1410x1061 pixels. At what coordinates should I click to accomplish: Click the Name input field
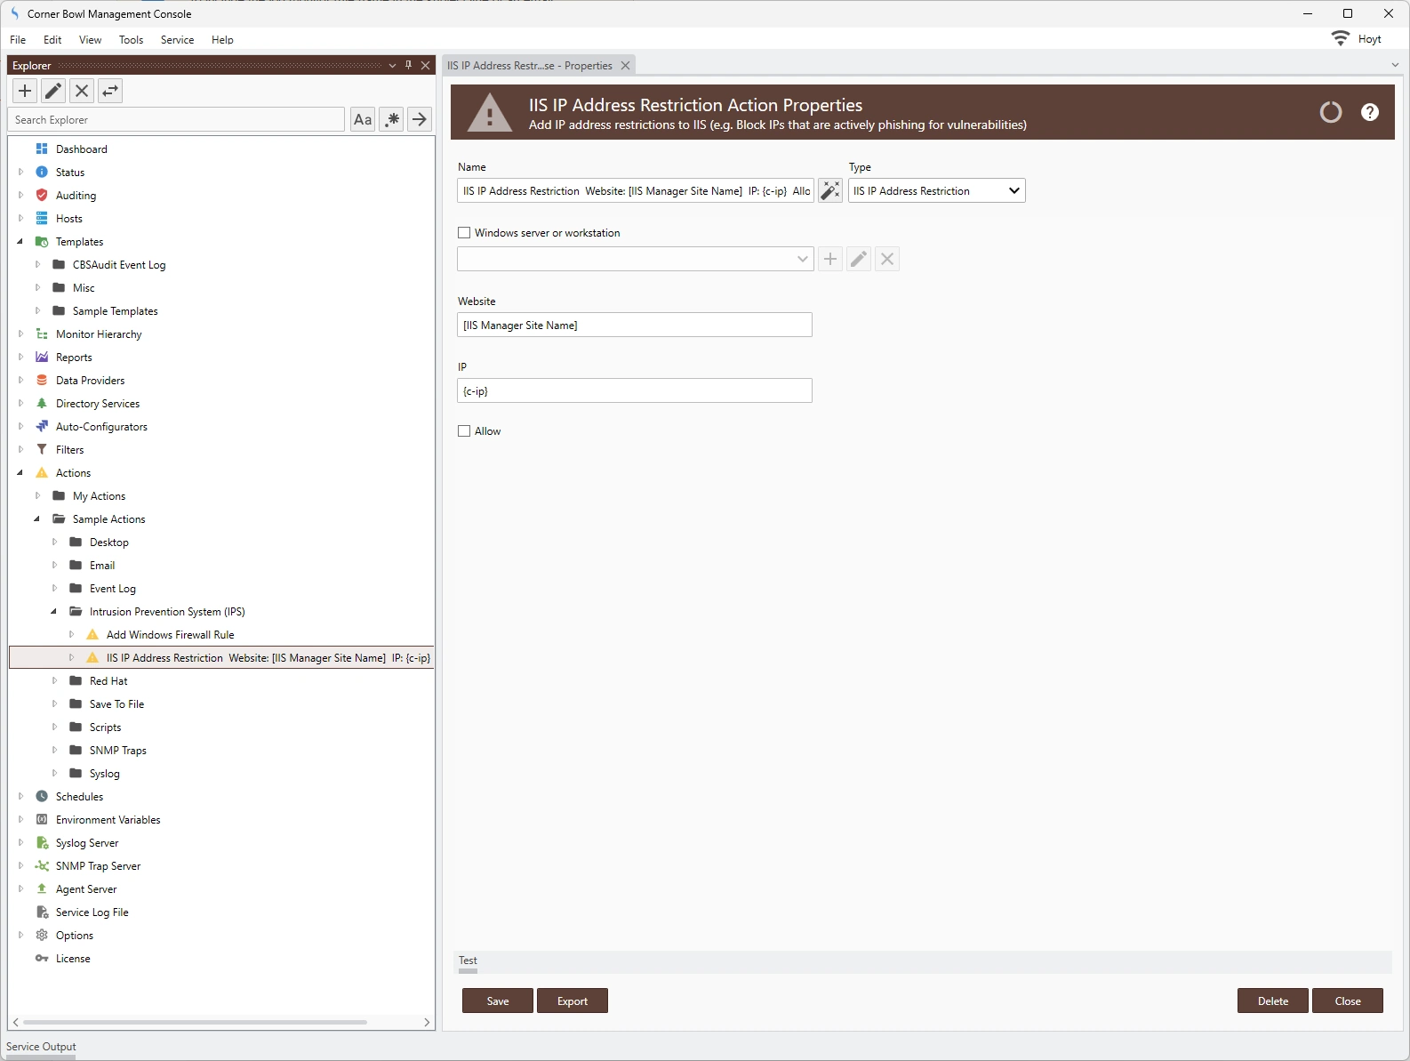[636, 190]
